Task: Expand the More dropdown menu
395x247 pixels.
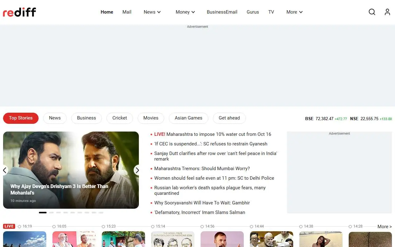Action: coord(294,12)
